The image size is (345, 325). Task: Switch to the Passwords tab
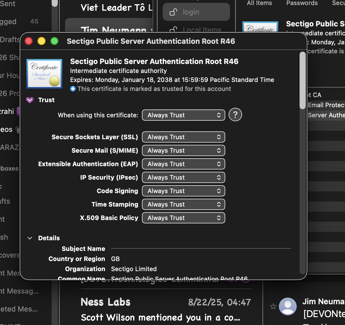tap(302, 3)
